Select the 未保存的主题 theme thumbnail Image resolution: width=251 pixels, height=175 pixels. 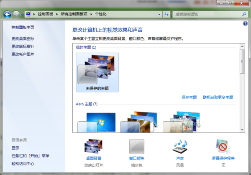point(97,72)
